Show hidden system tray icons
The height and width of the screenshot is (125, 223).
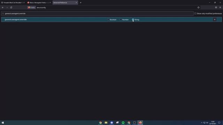point(201,123)
